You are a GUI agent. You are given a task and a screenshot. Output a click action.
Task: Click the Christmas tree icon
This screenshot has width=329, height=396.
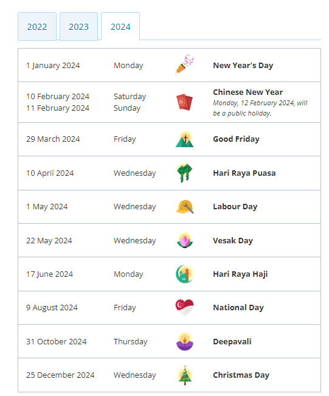click(185, 375)
